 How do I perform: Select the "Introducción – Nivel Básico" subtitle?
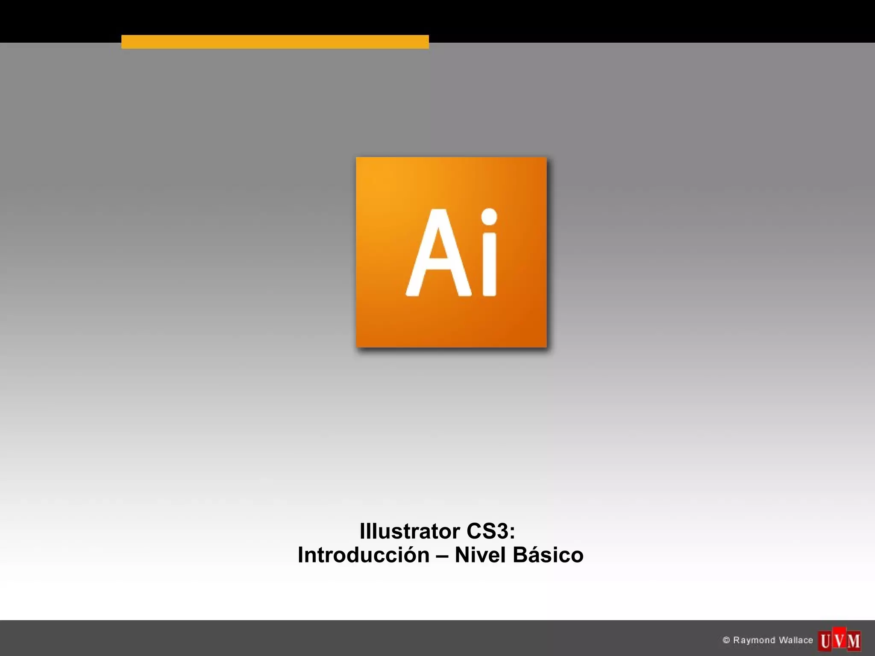point(440,555)
